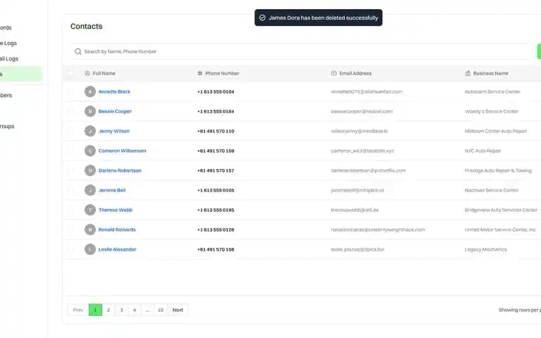This screenshot has height=338, width=541.
Task: Click the NYC Auto Repair cell
Action: coord(483,151)
